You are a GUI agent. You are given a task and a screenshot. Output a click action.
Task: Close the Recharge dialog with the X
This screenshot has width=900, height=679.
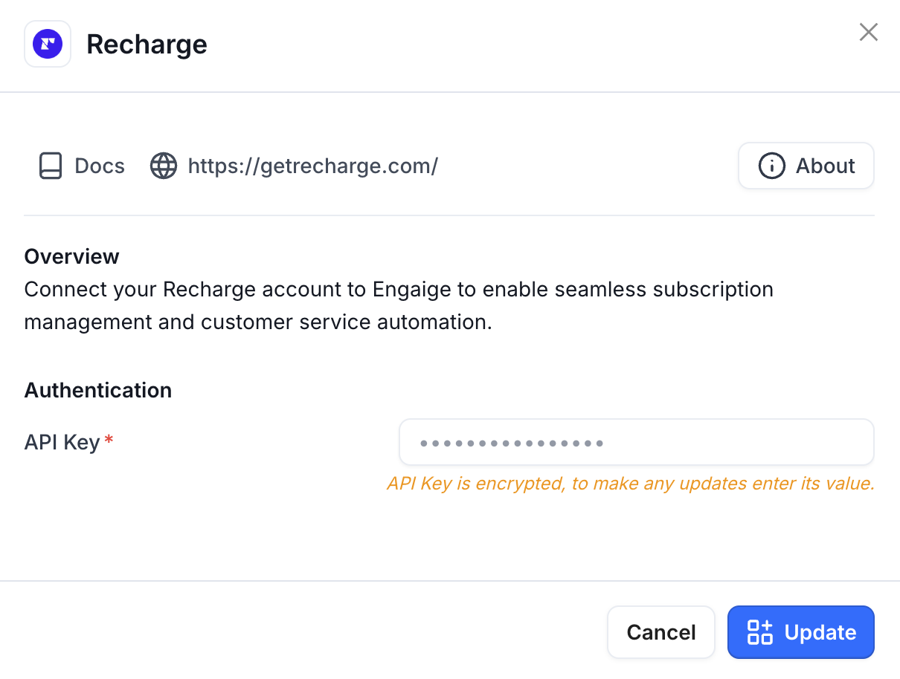pyautogui.click(x=868, y=32)
